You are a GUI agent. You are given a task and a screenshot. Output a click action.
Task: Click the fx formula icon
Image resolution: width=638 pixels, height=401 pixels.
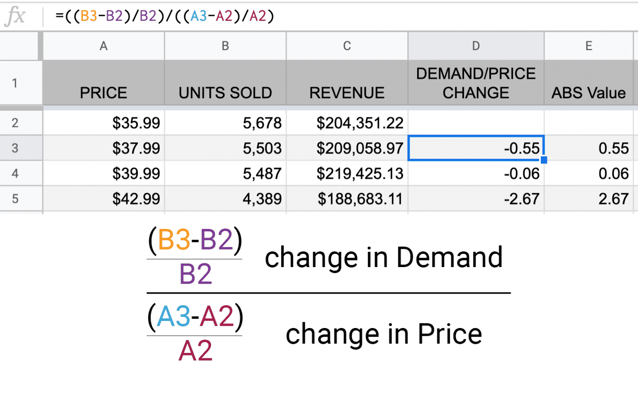pos(16,17)
